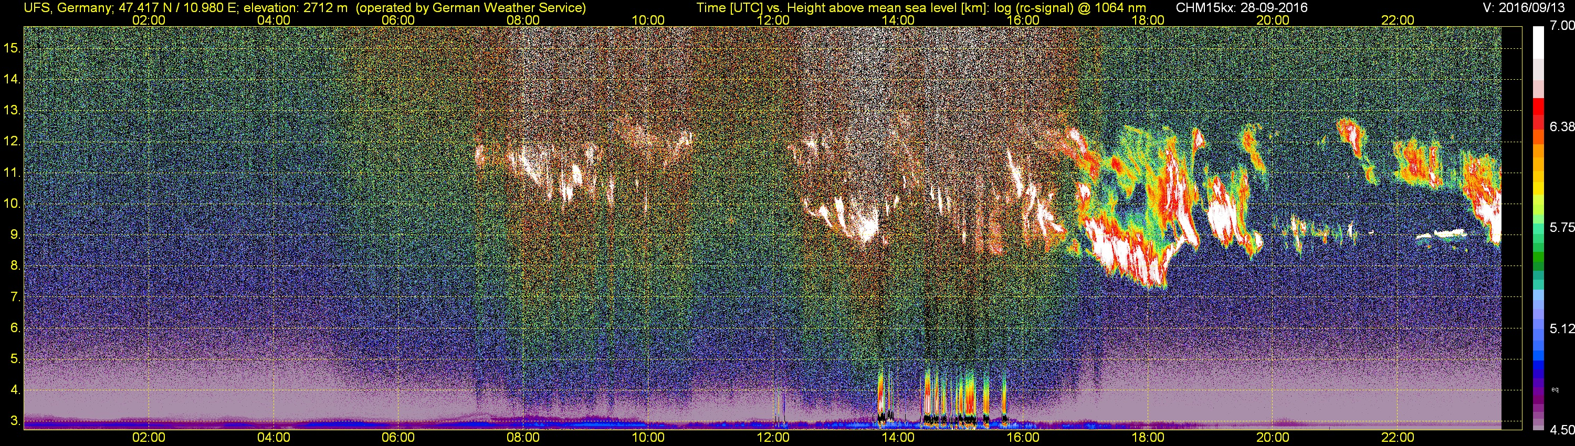Click the 5.75 colour scale value
Screen dimensions: 1575x446
(1562, 227)
